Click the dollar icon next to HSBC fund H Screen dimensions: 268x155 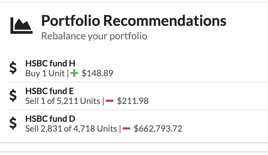[13, 68]
